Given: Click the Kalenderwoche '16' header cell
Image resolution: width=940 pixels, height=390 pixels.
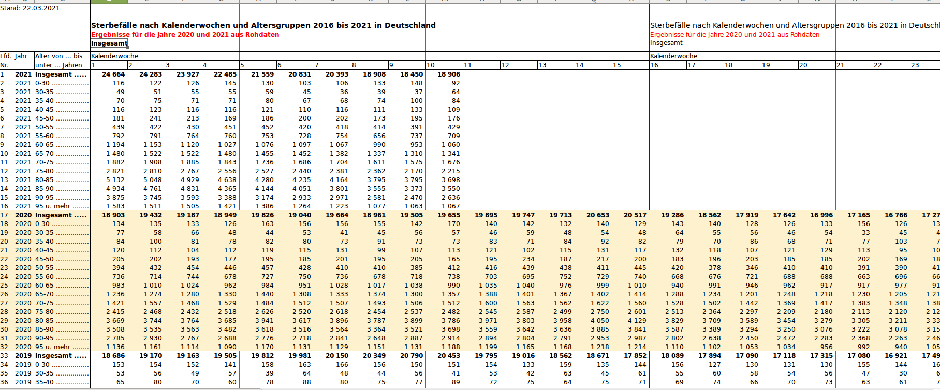Looking at the screenshot, I should coord(668,65).
